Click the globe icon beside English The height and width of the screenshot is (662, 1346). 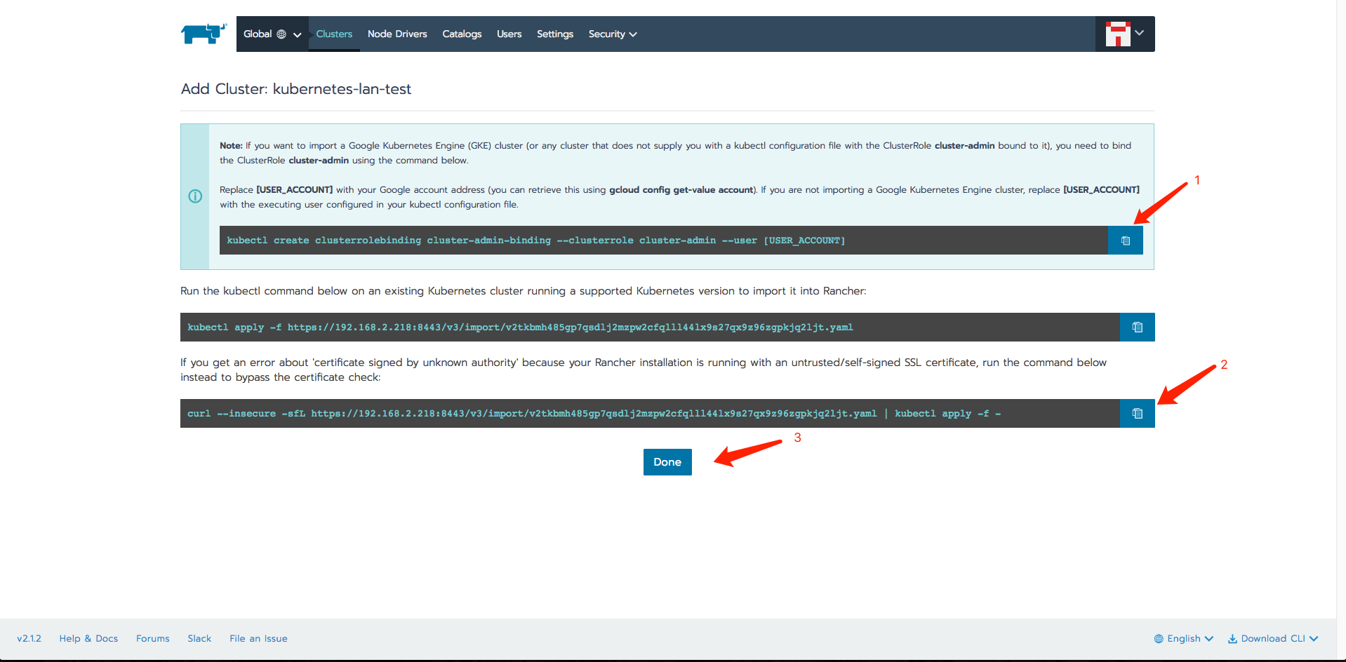click(1159, 639)
